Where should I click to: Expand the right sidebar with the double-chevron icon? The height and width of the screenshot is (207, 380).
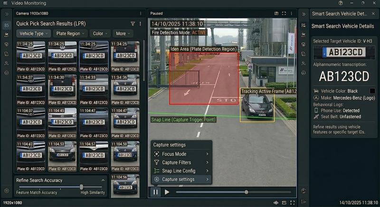coord(304,14)
